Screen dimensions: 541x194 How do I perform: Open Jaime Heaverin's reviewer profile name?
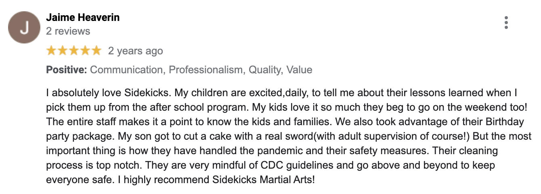pos(83,18)
